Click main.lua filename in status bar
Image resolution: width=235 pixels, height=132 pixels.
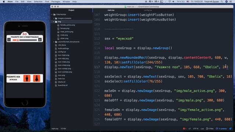(55, 129)
